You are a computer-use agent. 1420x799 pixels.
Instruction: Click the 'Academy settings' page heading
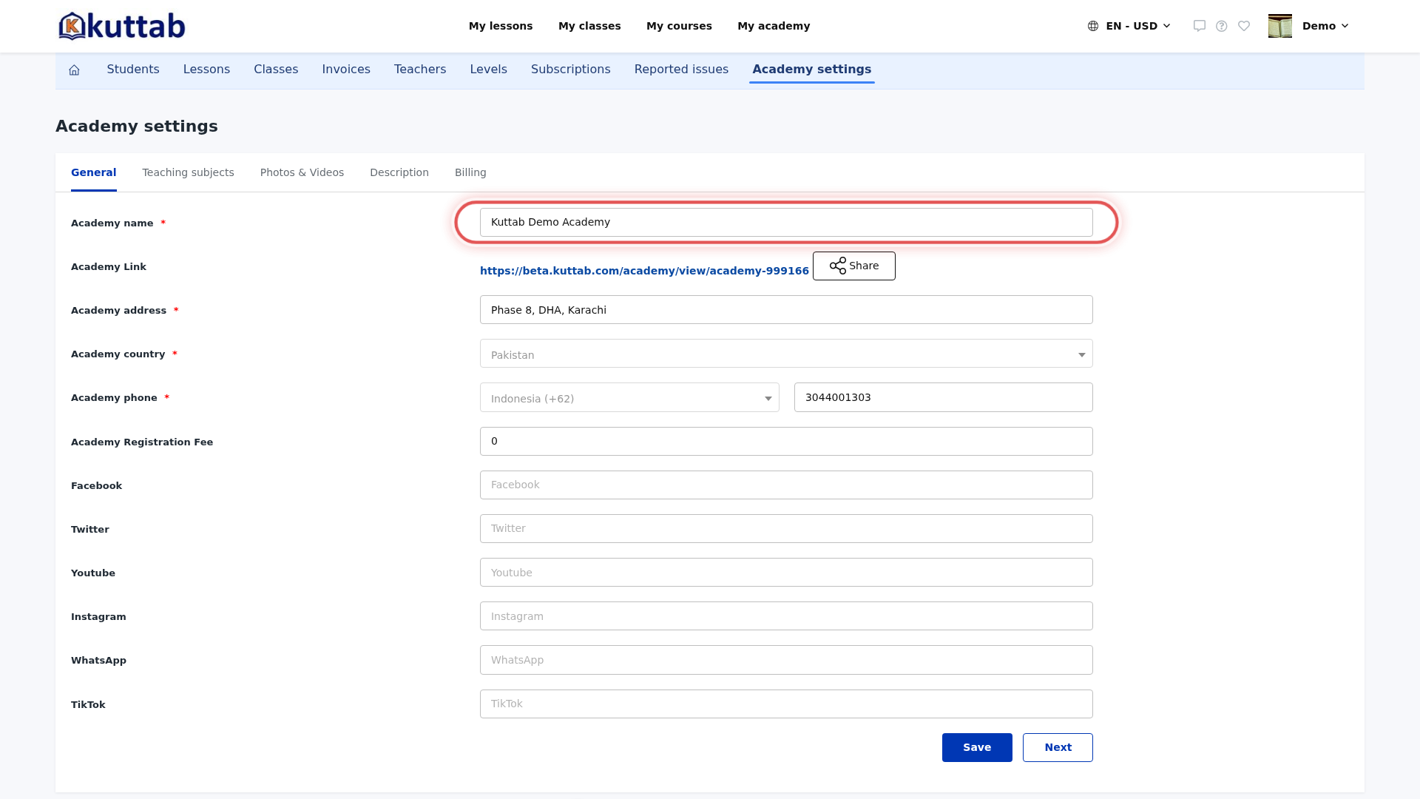(137, 127)
